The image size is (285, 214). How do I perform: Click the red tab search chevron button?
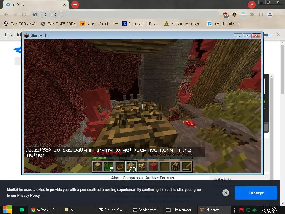click(x=252, y=5)
